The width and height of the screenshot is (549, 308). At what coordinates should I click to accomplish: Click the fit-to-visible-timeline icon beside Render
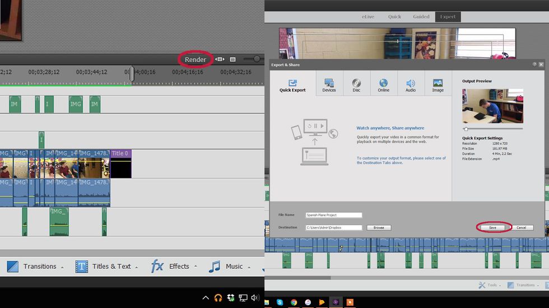[x=220, y=59]
